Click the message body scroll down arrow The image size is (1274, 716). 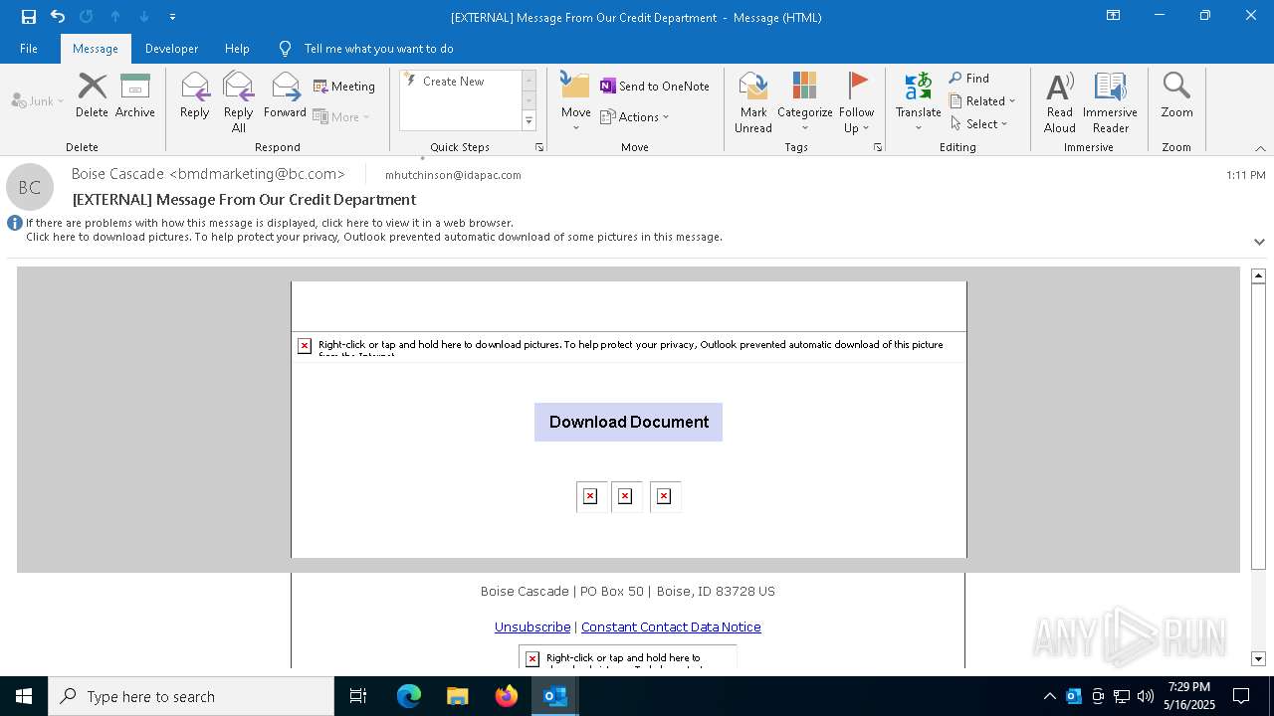pyautogui.click(x=1258, y=658)
